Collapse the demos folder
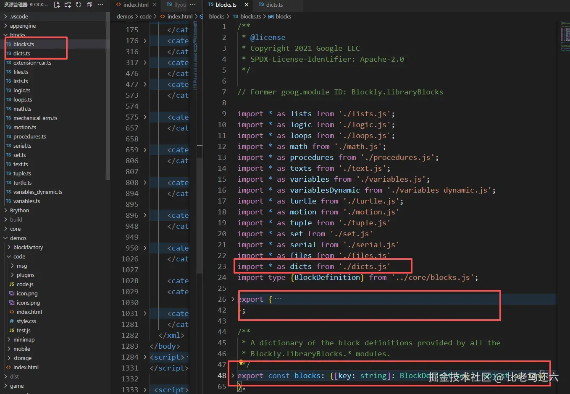The image size is (570, 394). tap(18, 238)
